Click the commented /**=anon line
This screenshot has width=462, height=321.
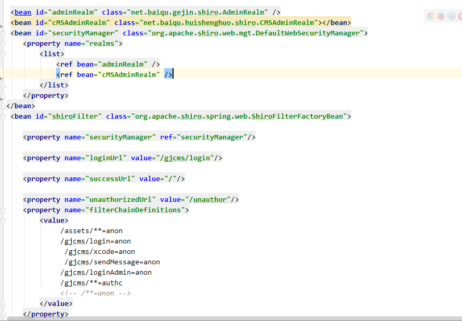coord(96,293)
